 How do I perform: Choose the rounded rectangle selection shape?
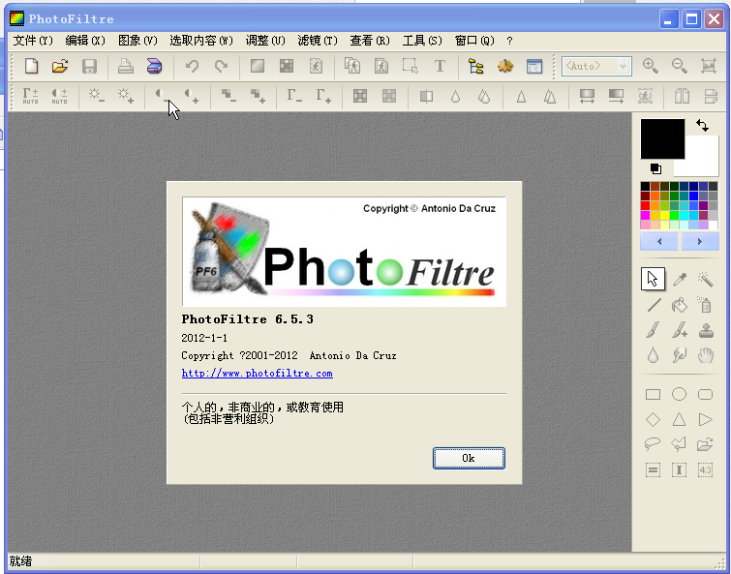[706, 395]
